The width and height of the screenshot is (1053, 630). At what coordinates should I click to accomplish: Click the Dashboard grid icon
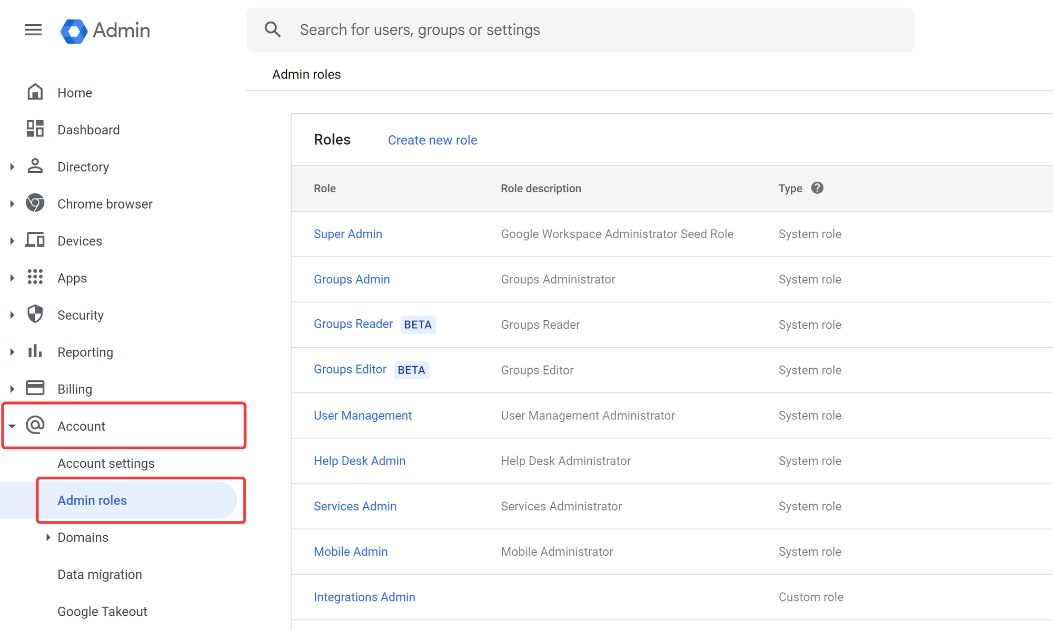35,129
